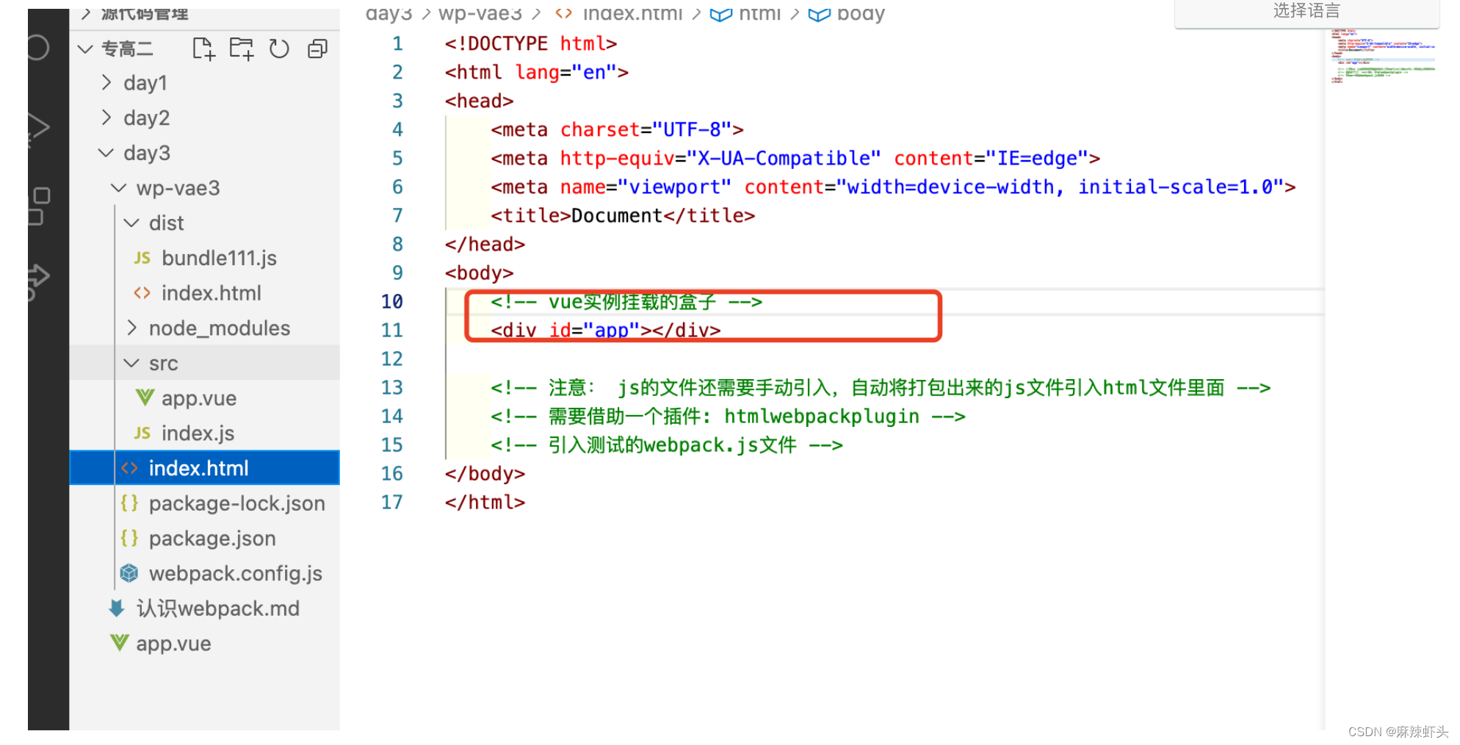Click the closing </html> tag line
This screenshot has width=1460, height=745.
(x=485, y=502)
